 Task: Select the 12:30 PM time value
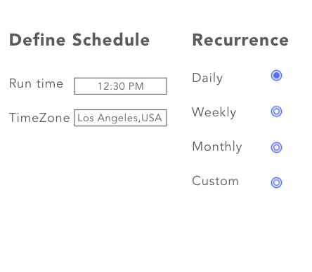[121, 86]
